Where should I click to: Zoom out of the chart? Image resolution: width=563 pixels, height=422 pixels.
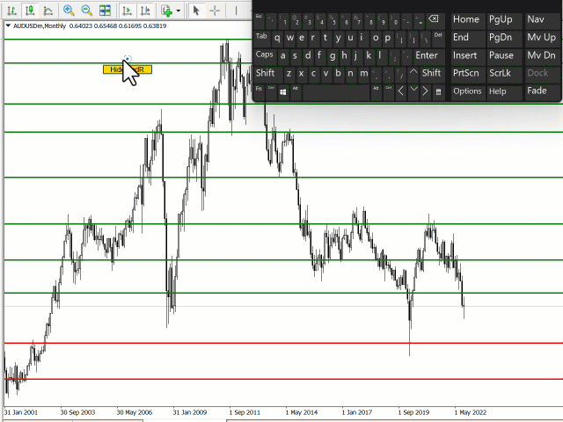[86, 11]
